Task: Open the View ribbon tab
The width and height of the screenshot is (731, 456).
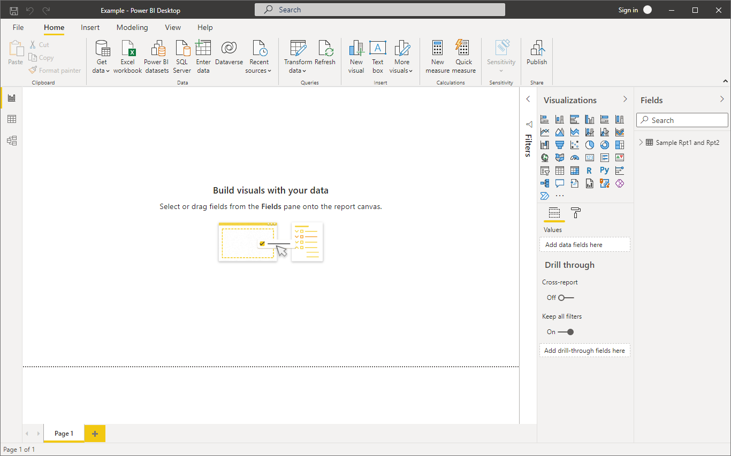Action: pyautogui.click(x=173, y=27)
